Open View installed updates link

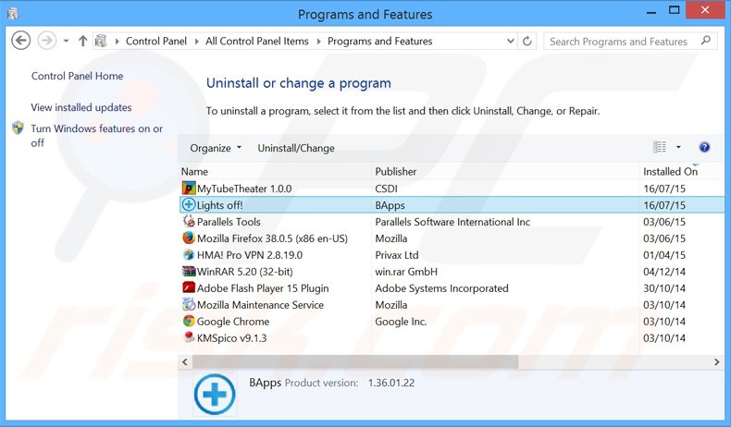81,107
